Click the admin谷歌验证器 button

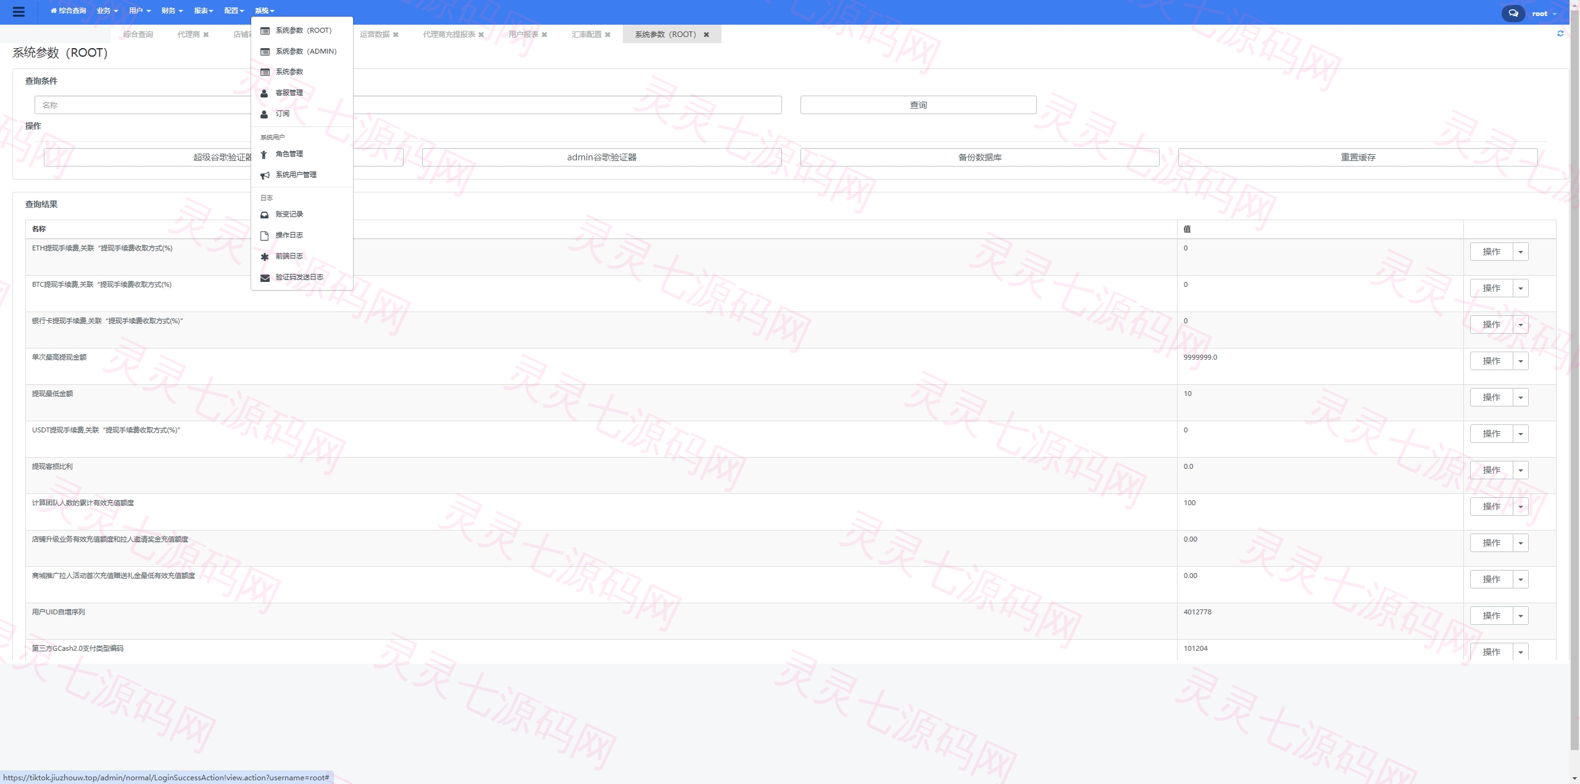pyautogui.click(x=602, y=157)
